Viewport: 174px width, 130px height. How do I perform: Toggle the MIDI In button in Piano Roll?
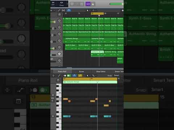[65, 75]
